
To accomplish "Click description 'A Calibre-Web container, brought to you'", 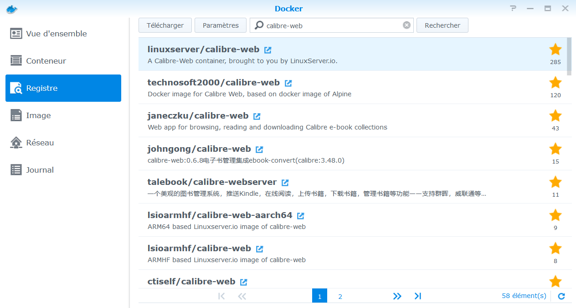I will pos(243,61).
